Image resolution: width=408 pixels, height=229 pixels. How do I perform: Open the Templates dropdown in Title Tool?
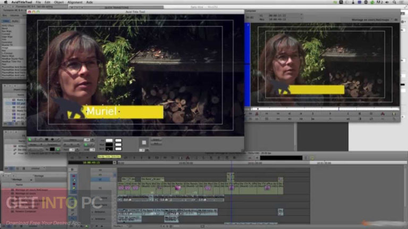tap(53, 145)
